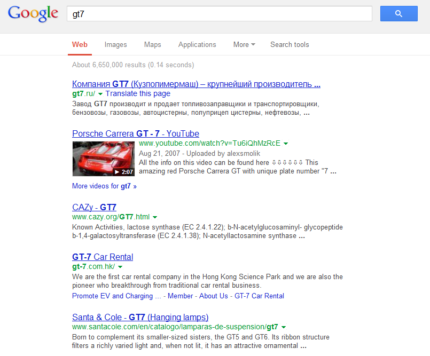The height and width of the screenshot is (356, 430).
Task: Click the 'first car rental company' snippet
Action: (x=207, y=281)
